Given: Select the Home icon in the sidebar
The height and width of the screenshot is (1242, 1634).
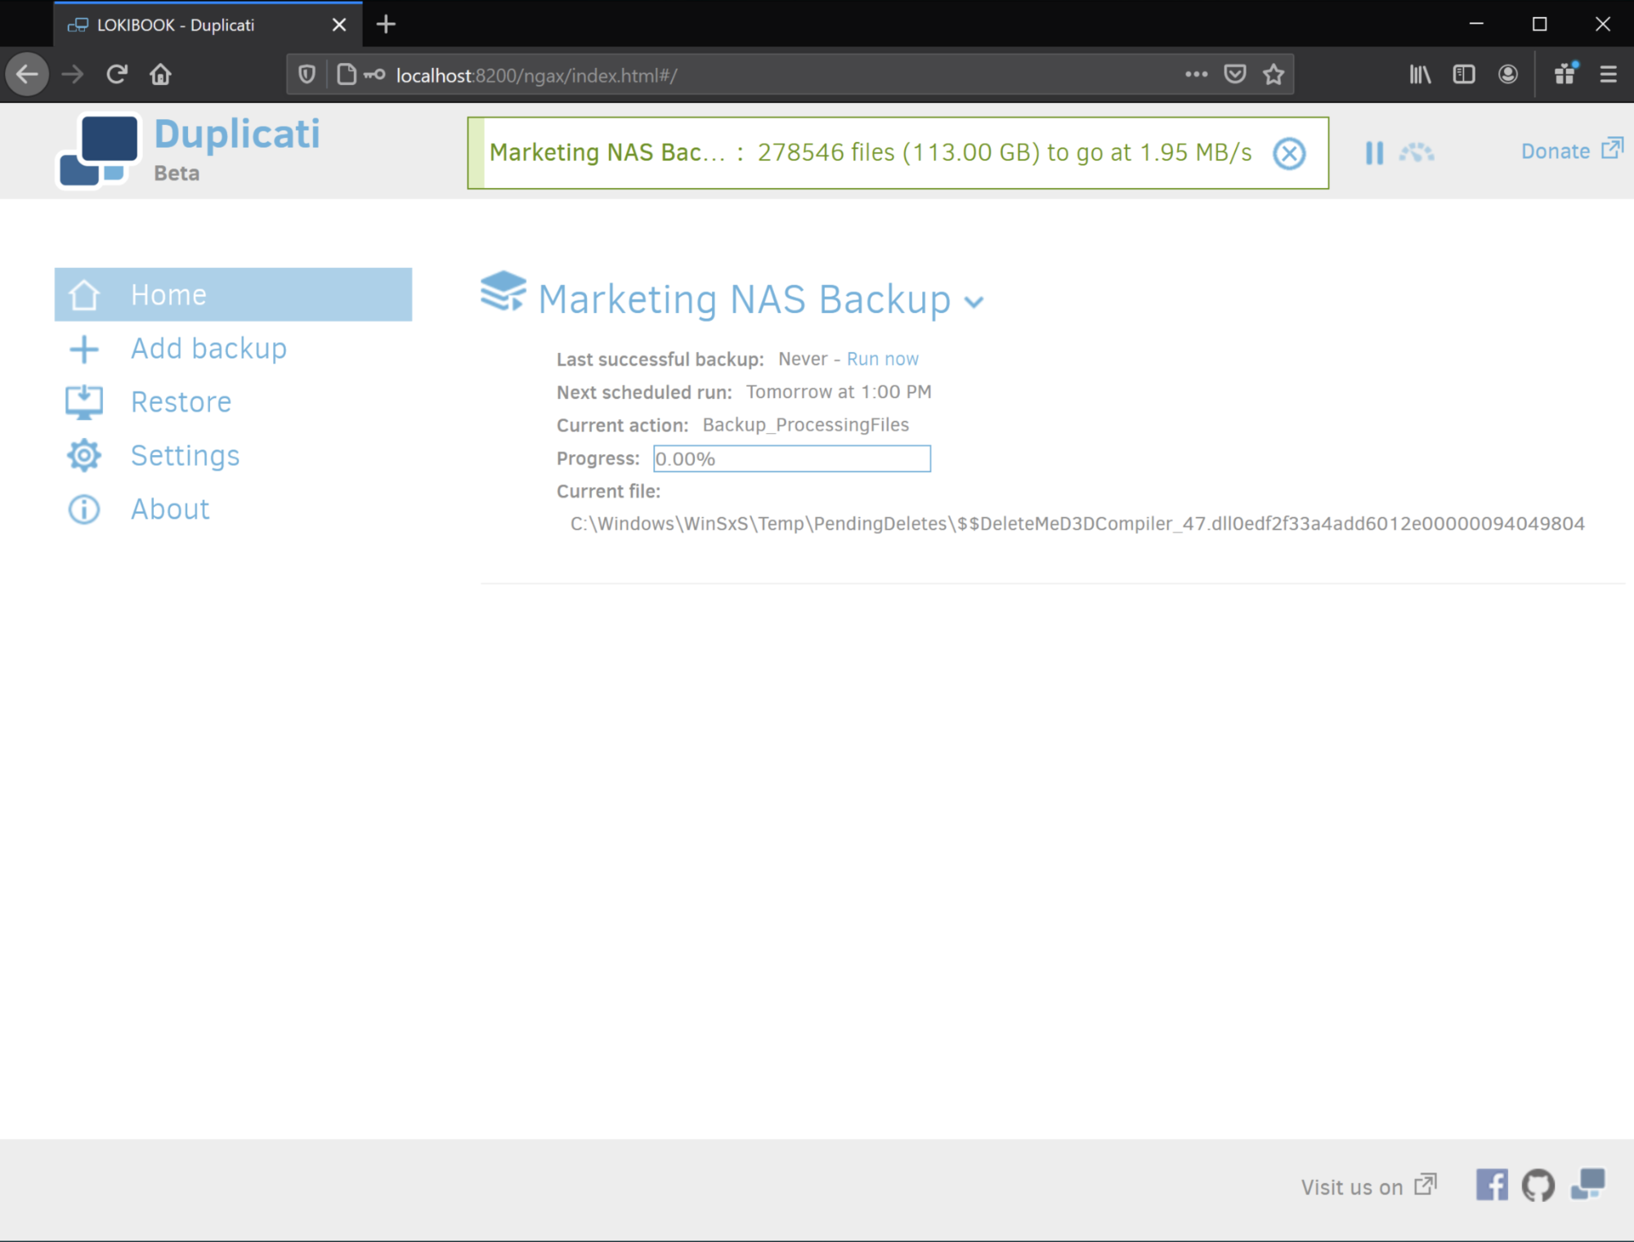Looking at the screenshot, I should (x=84, y=294).
